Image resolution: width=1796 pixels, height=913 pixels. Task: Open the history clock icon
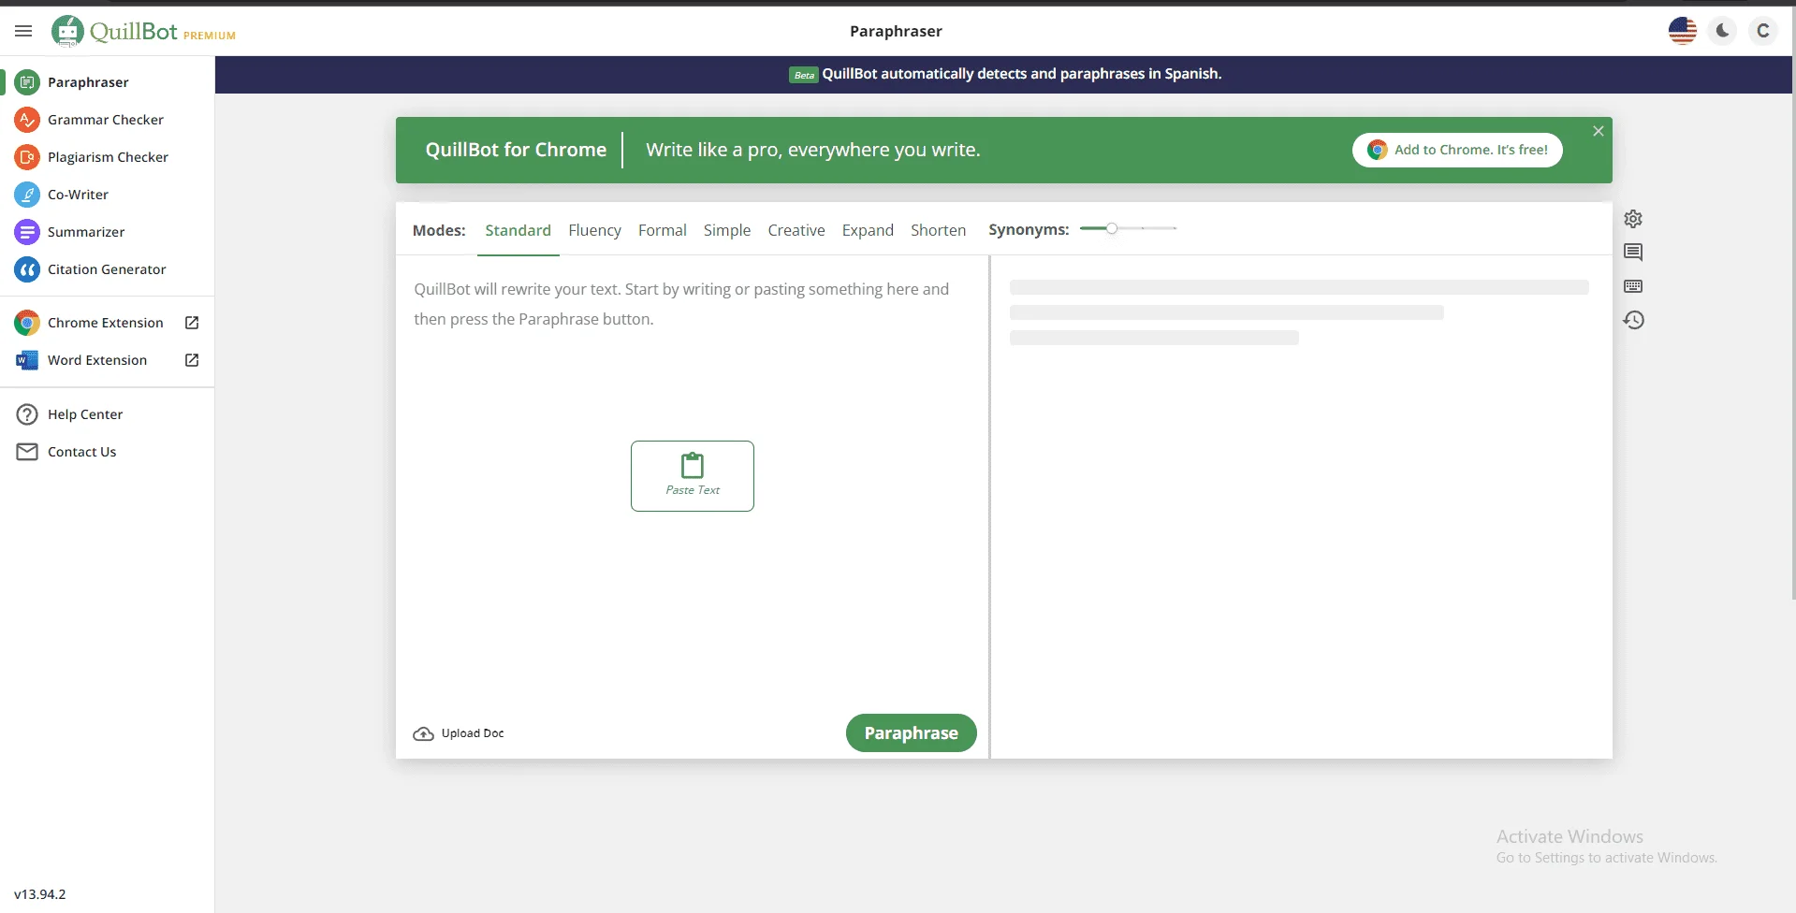(x=1633, y=320)
